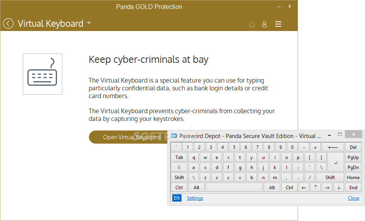Click the Home key

tap(353, 178)
